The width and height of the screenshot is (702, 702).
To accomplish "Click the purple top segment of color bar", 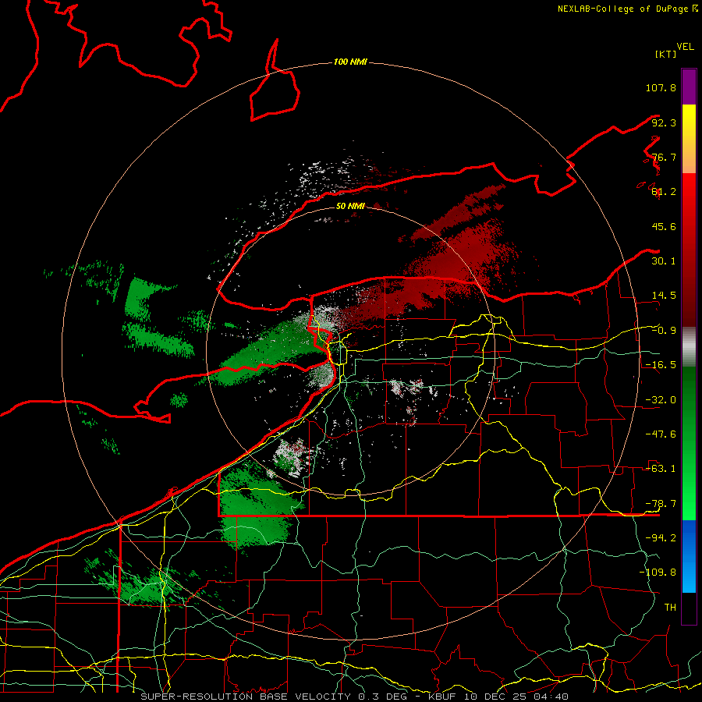I will point(689,87).
